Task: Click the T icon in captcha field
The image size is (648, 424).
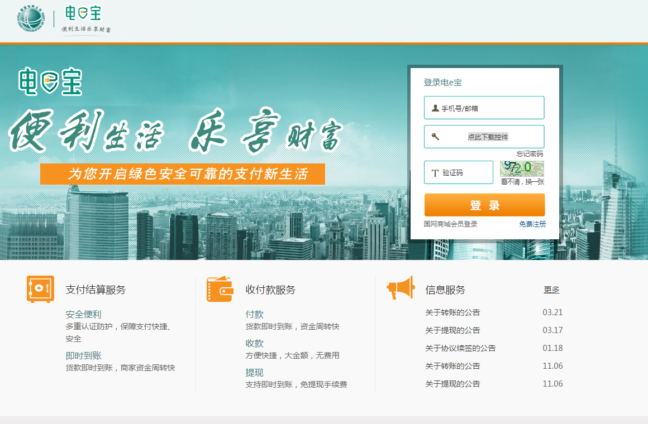Action: click(x=435, y=173)
